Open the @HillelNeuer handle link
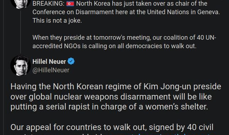Image resolution: width=229 pixels, height=135 pixels. 51,70
